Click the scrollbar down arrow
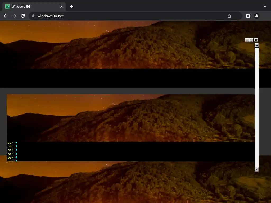Image resolution: width=271 pixels, height=203 pixels. (257, 169)
